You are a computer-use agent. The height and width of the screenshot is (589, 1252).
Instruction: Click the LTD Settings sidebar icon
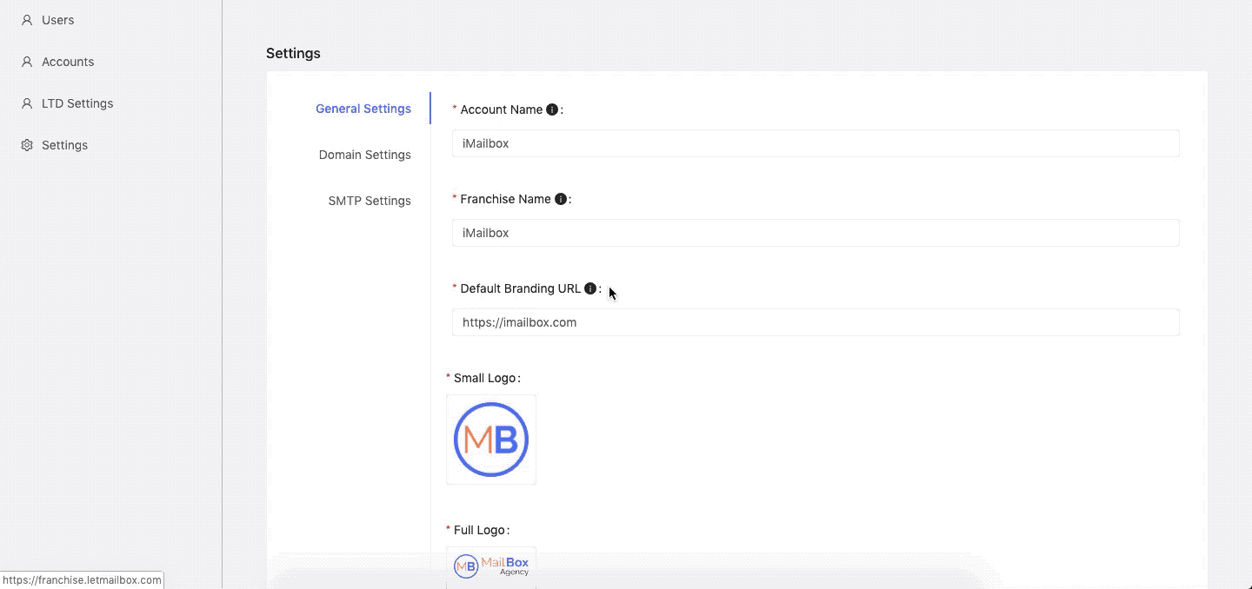coord(27,103)
